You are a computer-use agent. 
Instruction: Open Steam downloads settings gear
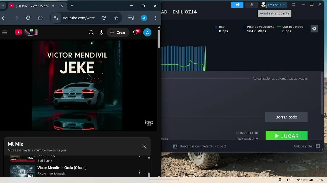point(314,29)
